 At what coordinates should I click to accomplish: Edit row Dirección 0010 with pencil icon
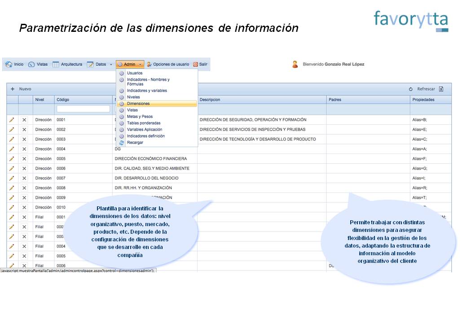pyautogui.click(x=12, y=207)
